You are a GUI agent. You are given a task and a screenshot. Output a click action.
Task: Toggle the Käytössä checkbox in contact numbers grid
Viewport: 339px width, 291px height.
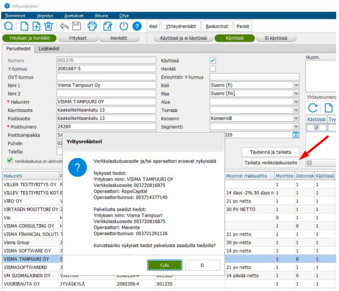(x=316, y=128)
